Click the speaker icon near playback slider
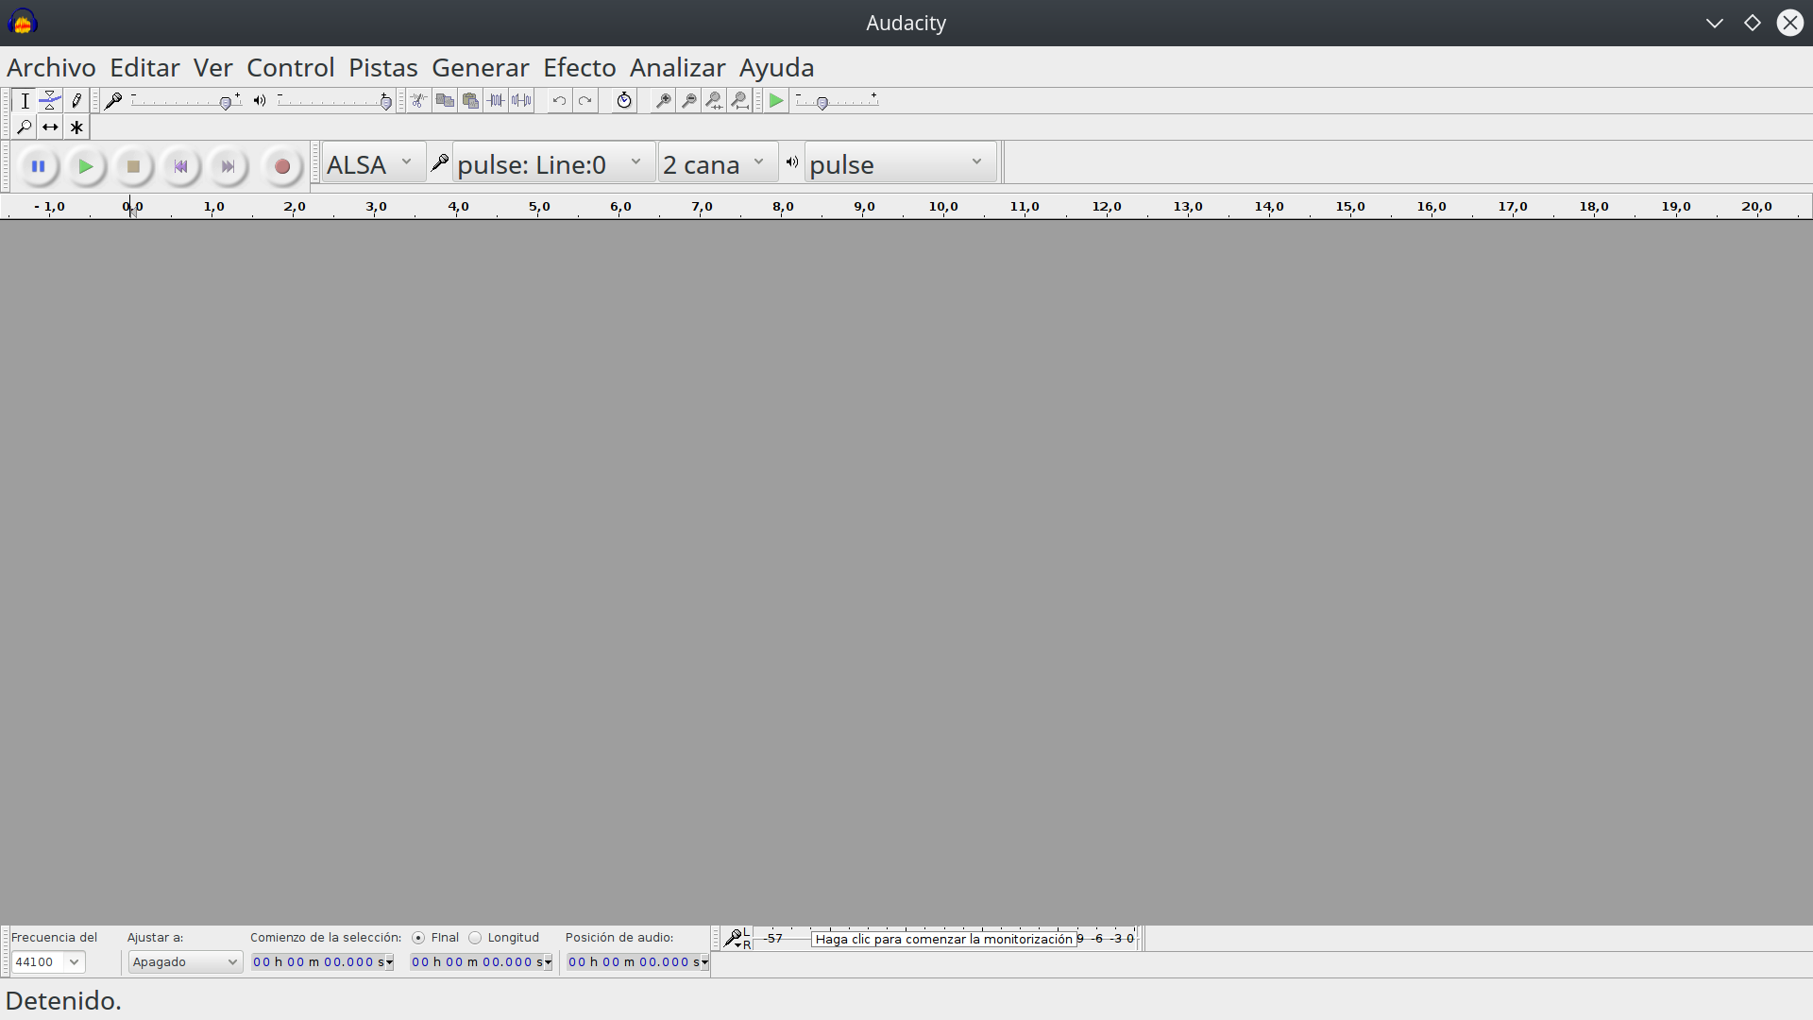Screen dimensions: 1813x1020 click(x=260, y=100)
